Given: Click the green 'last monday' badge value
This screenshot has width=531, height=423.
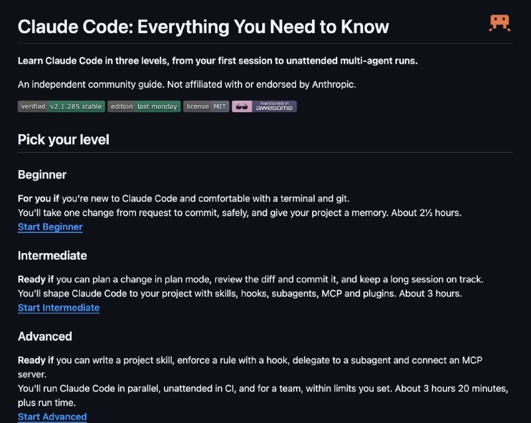Looking at the screenshot, I should (x=157, y=106).
